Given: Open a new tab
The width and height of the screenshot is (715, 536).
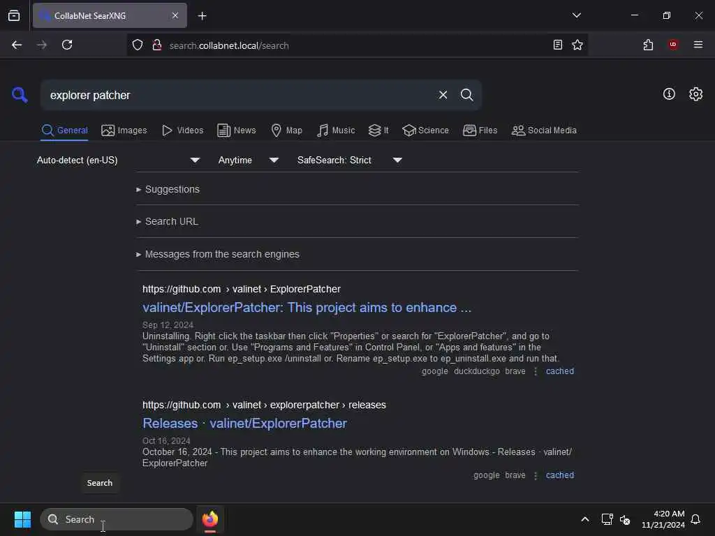Looking at the screenshot, I should [202, 16].
